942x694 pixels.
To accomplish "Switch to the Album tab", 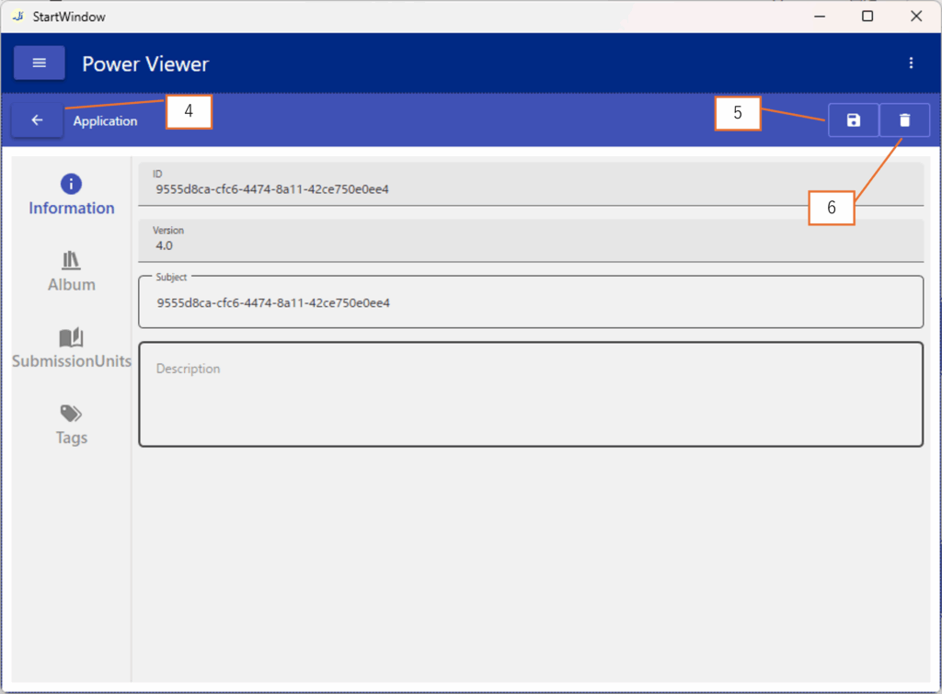I will 71,271.
